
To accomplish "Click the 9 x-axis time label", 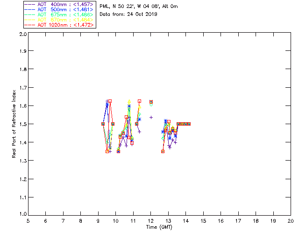I will click(98, 221).
